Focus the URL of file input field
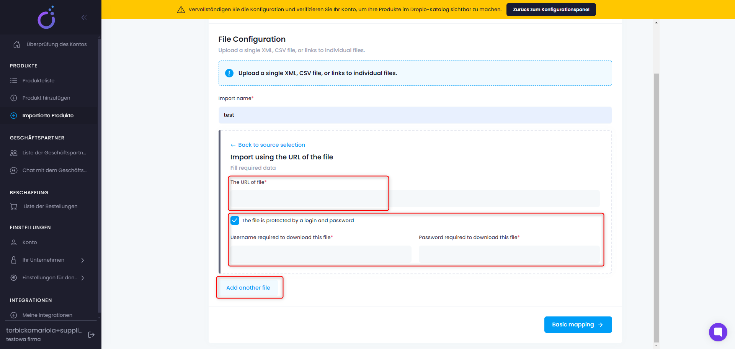Image resolution: width=735 pixels, height=349 pixels. [415, 198]
